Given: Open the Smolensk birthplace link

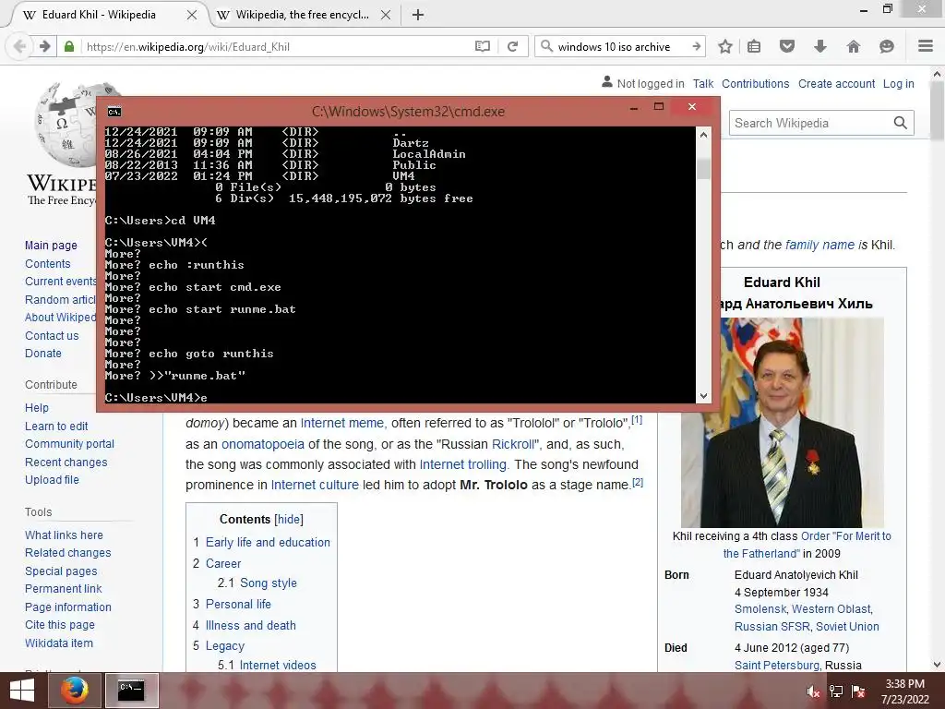Looking at the screenshot, I should click(760, 609).
